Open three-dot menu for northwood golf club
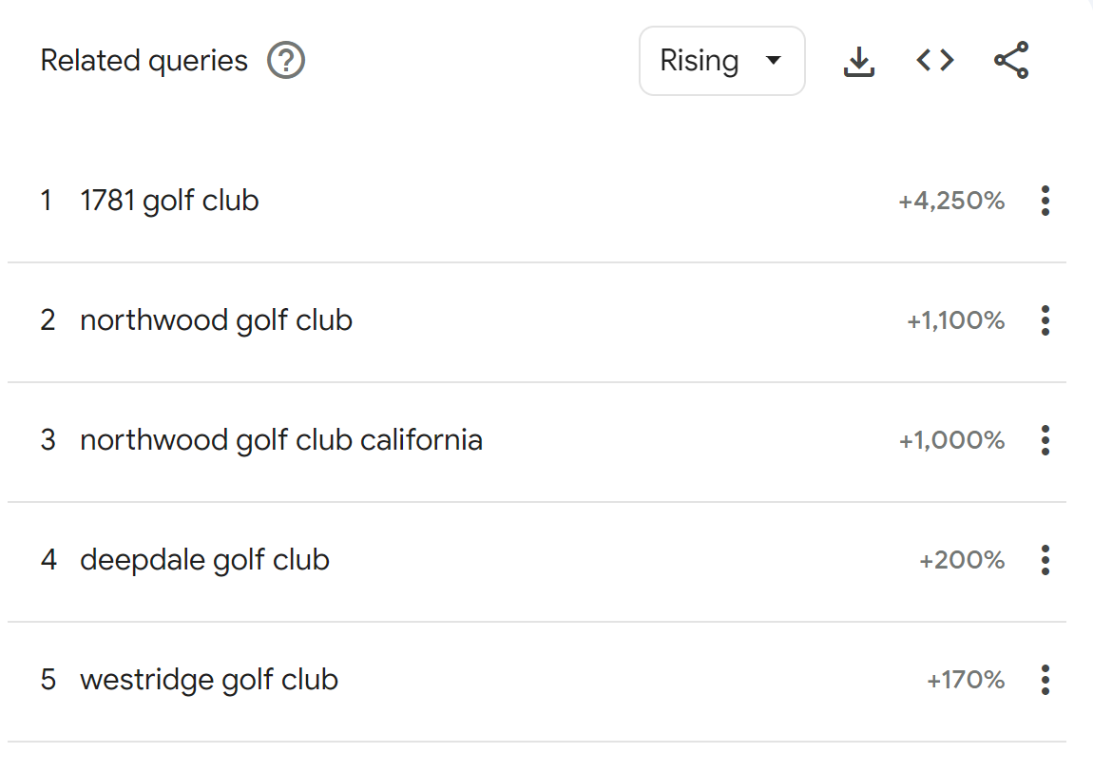Screen dimensions: 1093x772 tap(1045, 321)
